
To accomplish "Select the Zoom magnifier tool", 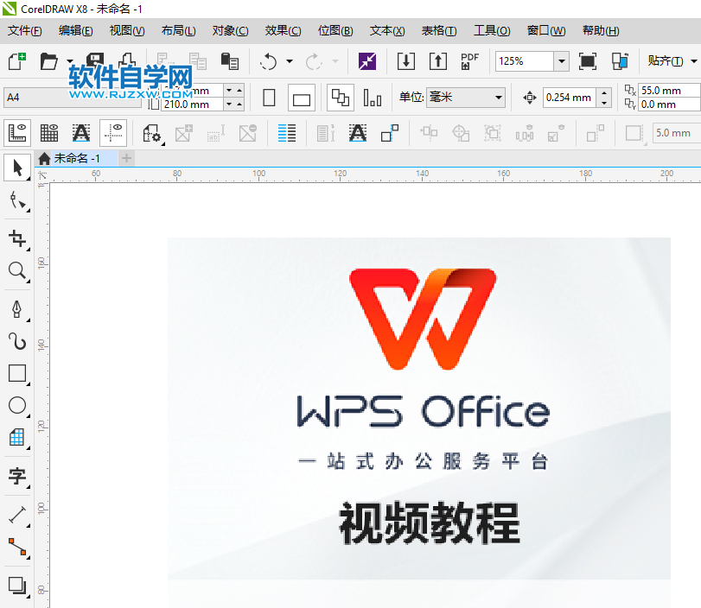I will click(17, 270).
